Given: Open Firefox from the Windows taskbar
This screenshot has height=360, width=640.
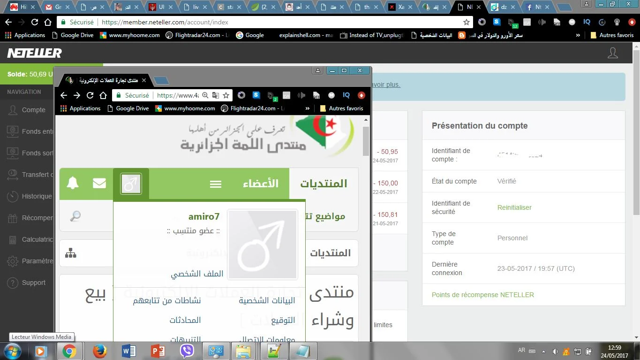Looking at the screenshot, I should point(99,351).
